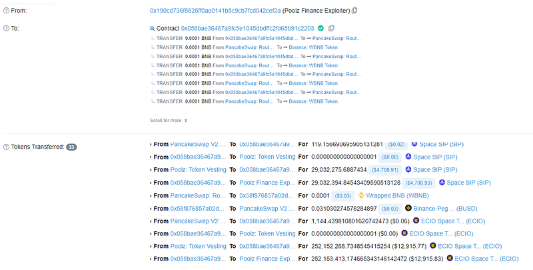Open the Poolz Finance Exploiter sender address

[x=205, y=11]
